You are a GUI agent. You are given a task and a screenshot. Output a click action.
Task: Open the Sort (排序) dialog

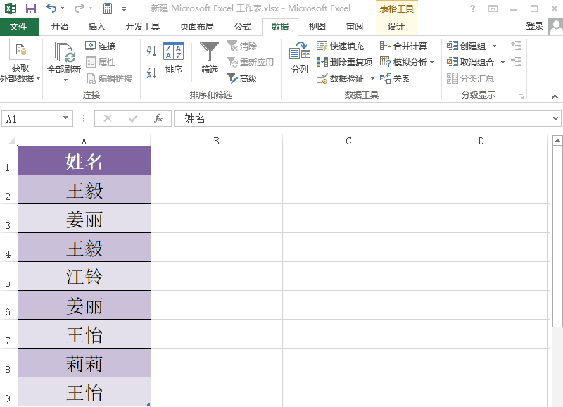pyautogui.click(x=174, y=58)
